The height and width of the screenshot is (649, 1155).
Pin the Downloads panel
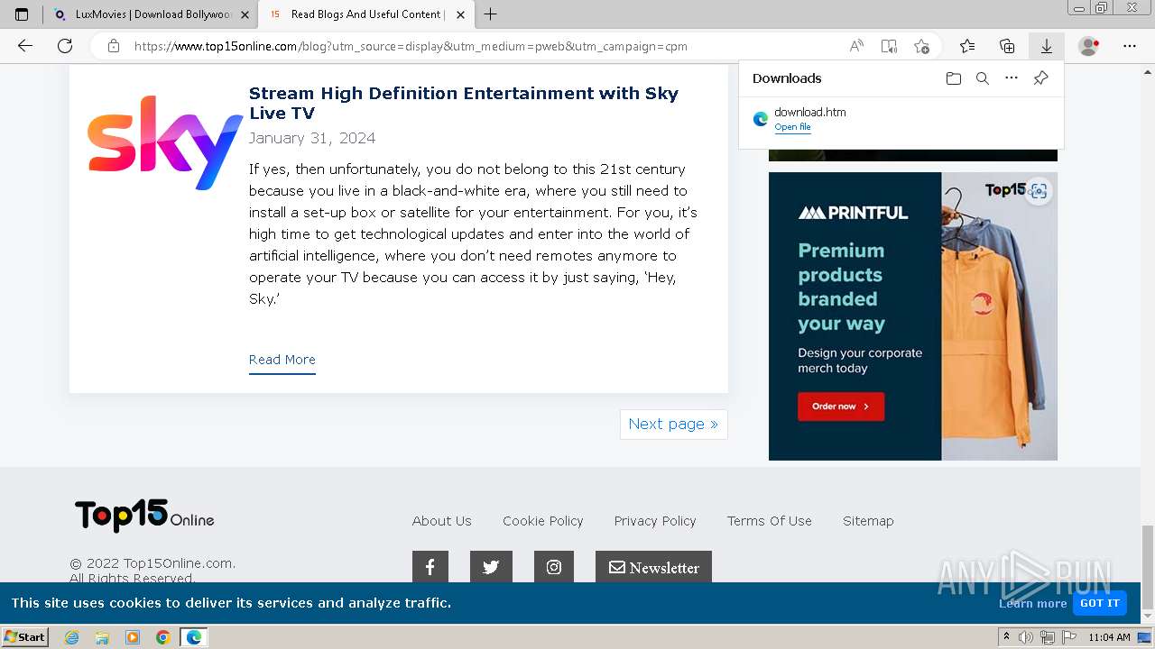coord(1040,78)
